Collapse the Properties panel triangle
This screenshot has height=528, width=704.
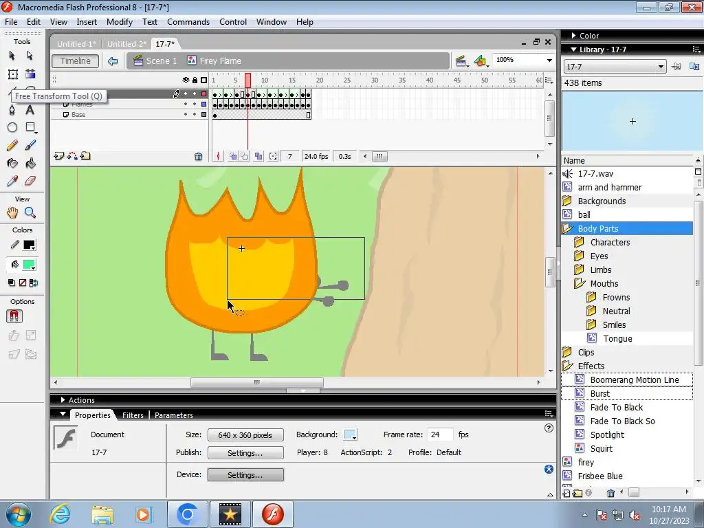click(x=63, y=414)
